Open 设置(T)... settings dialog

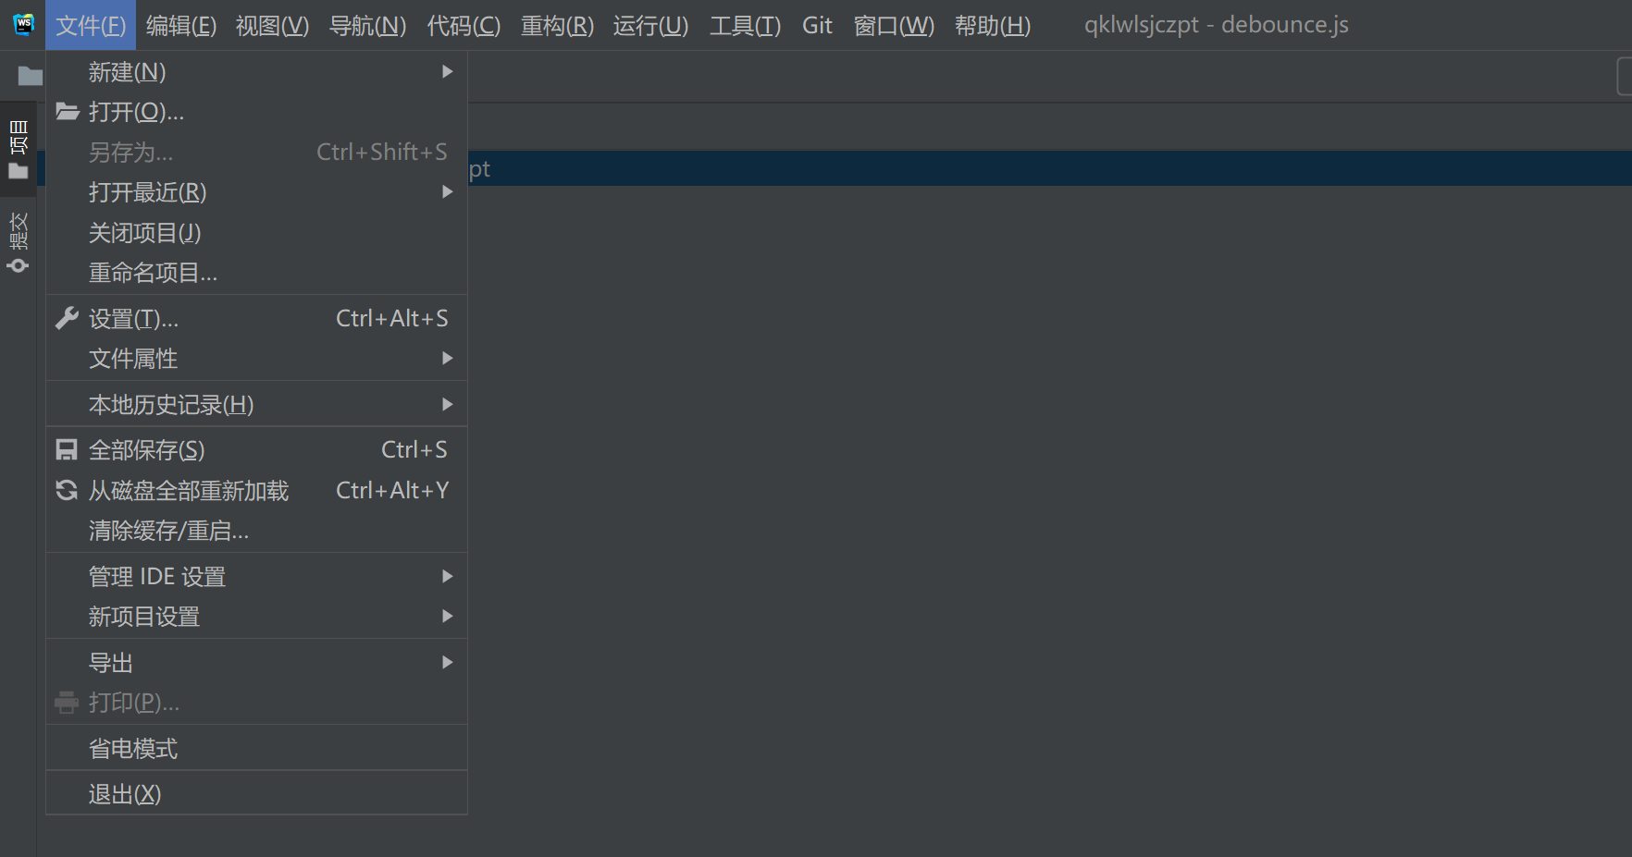click(256, 318)
